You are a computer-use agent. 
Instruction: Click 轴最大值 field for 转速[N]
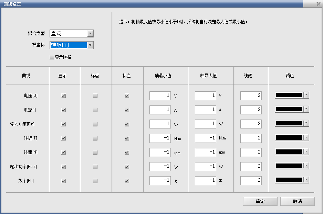pos(205,152)
